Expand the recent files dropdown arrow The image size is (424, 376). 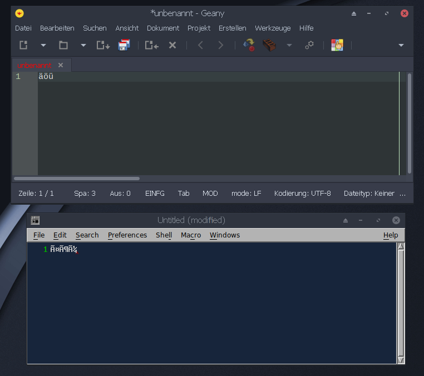(83, 46)
